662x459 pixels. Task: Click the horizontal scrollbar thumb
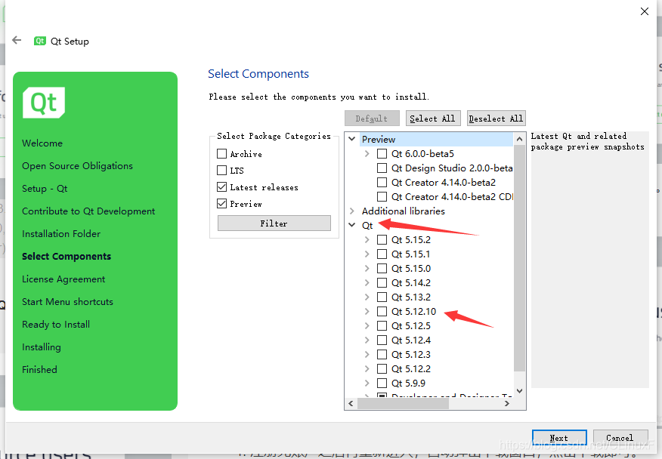(x=404, y=403)
